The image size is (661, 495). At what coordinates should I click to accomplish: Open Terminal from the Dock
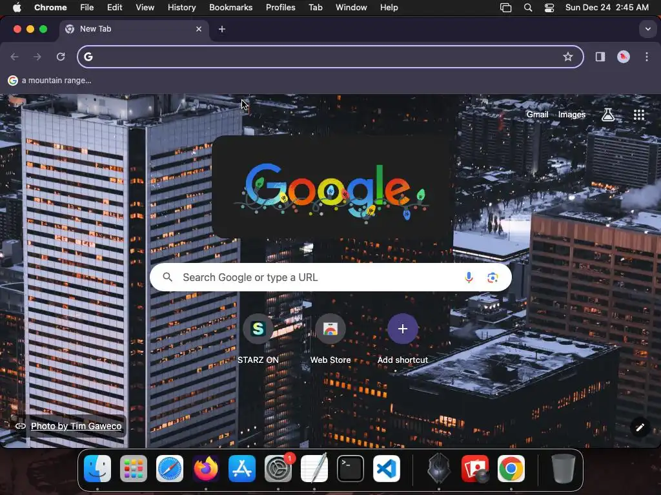[351, 469]
